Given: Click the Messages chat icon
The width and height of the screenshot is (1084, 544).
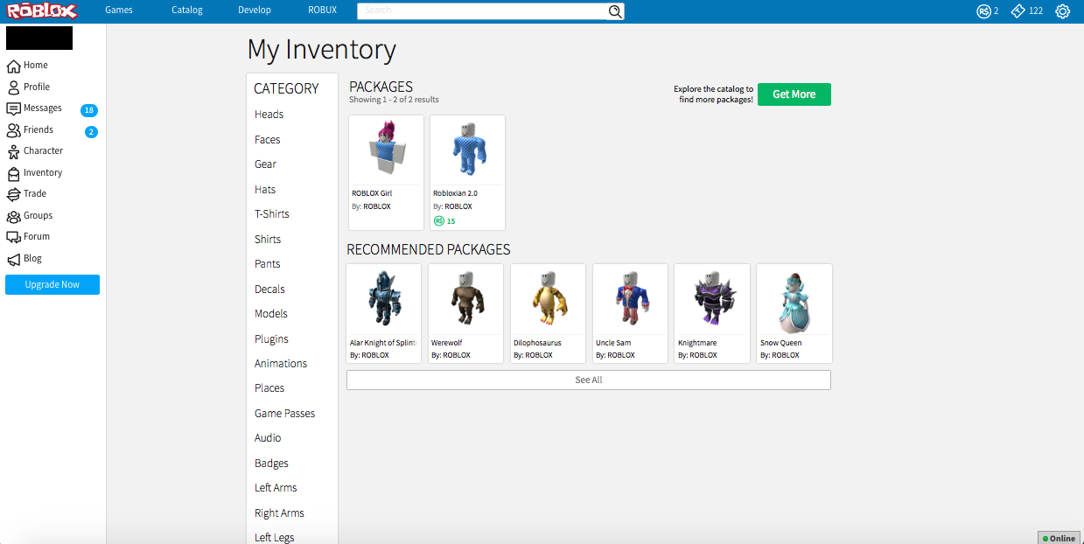Looking at the screenshot, I should 13,108.
